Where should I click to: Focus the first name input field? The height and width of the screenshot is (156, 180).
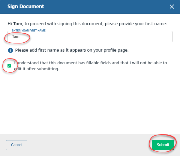pyautogui.click(x=90, y=37)
